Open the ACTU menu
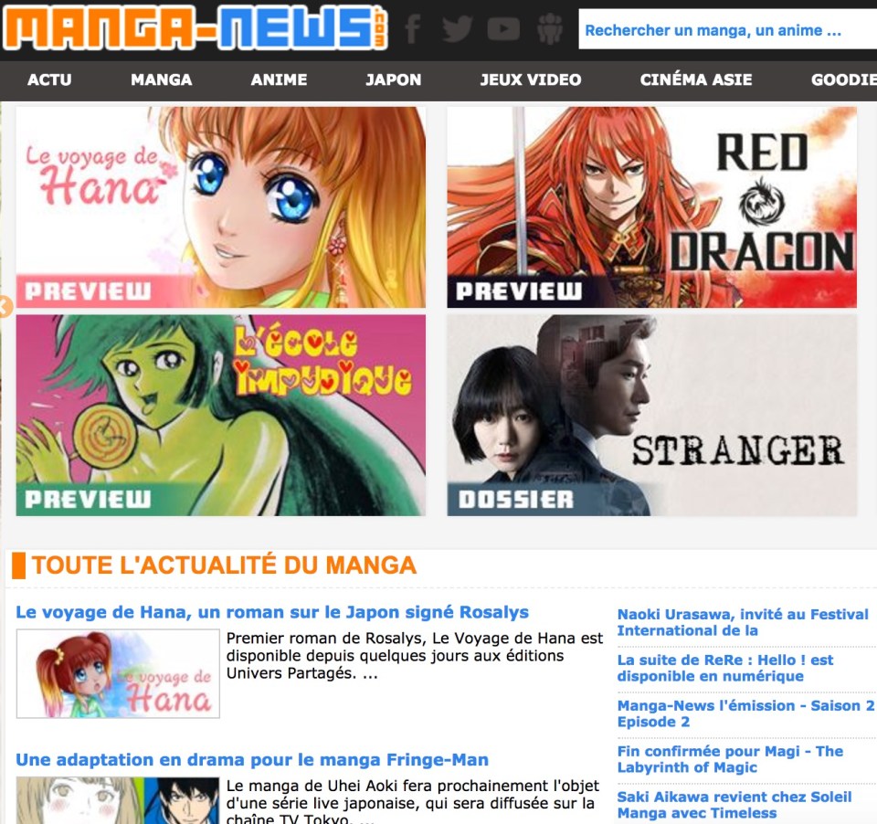Screen dimensions: 877x824 tap(49, 79)
